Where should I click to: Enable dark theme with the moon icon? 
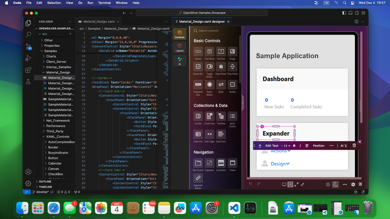pyautogui.click(x=335, y=185)
